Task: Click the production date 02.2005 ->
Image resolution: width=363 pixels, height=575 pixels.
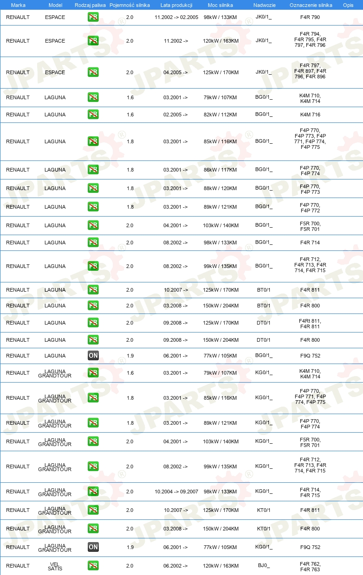Action: (x=175, y=115)
